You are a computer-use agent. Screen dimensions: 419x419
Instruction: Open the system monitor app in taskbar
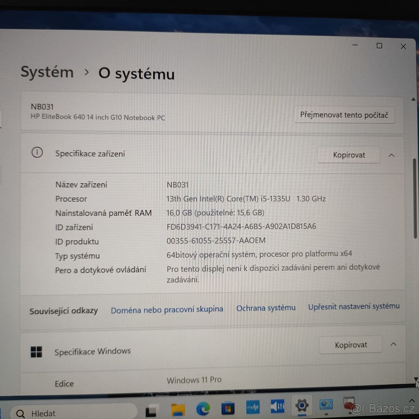[x=326, y=405]
